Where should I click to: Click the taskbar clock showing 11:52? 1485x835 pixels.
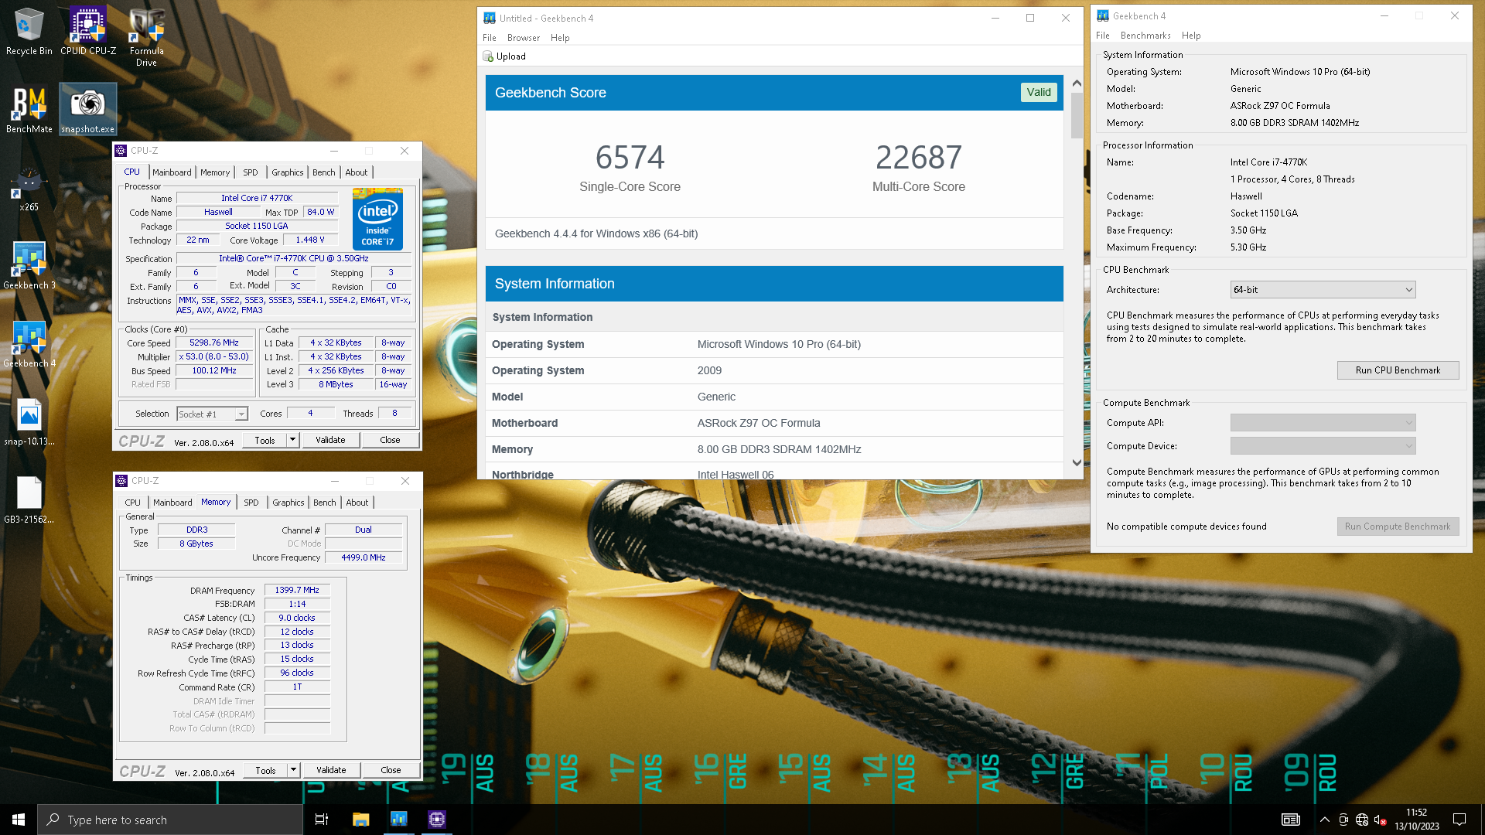click(1417, 820)
